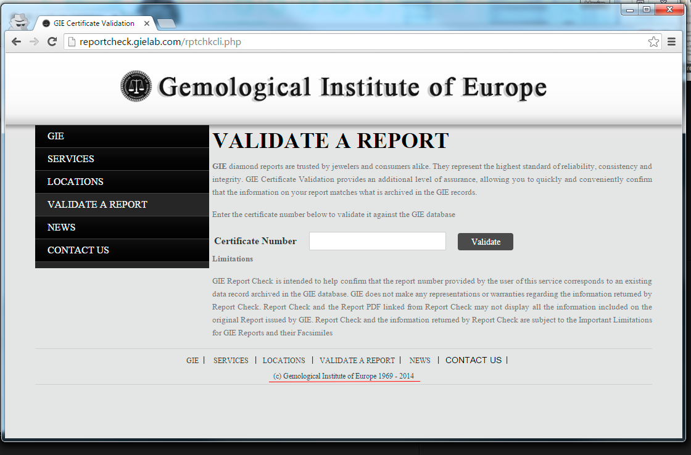The height and width of the screenshot is (455, 691).
Task: Click the copyright Gemological Institute link
Action: coord(344,375)
